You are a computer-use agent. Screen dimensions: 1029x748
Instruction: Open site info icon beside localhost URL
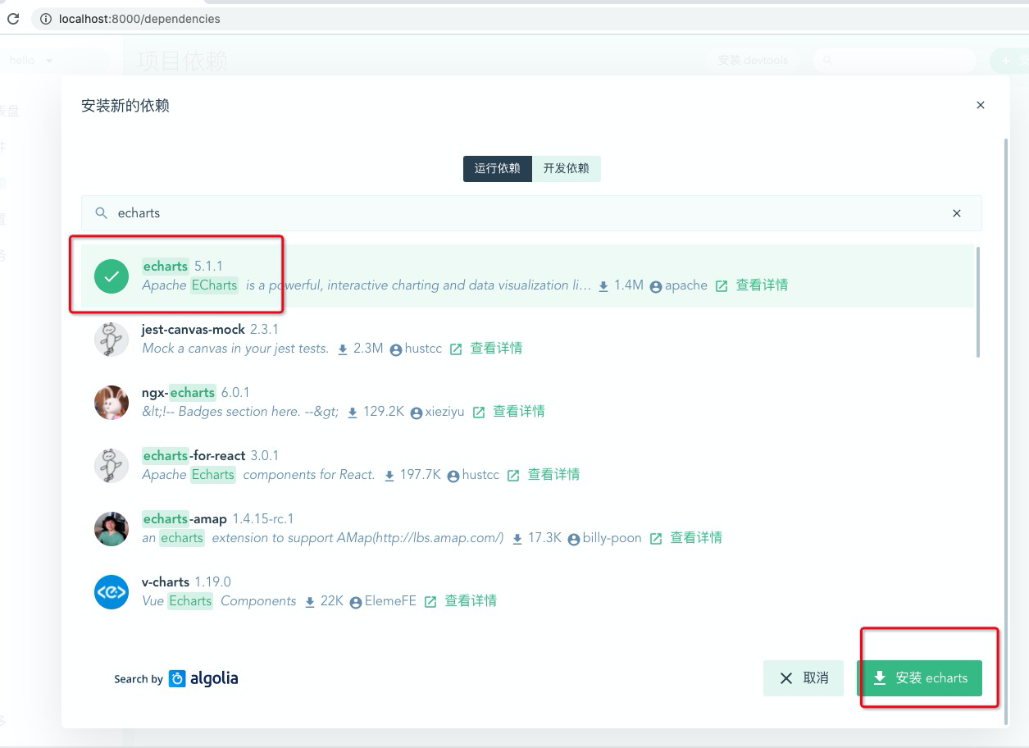45,18
